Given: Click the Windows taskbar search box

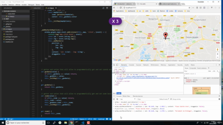Looking at the screenshot, I should click(25, 123).
